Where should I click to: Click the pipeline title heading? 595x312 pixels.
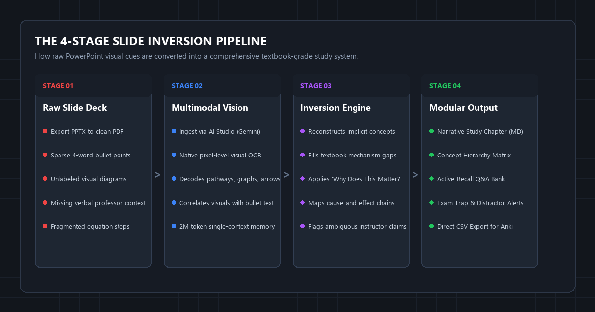click(x=151, y=41)
